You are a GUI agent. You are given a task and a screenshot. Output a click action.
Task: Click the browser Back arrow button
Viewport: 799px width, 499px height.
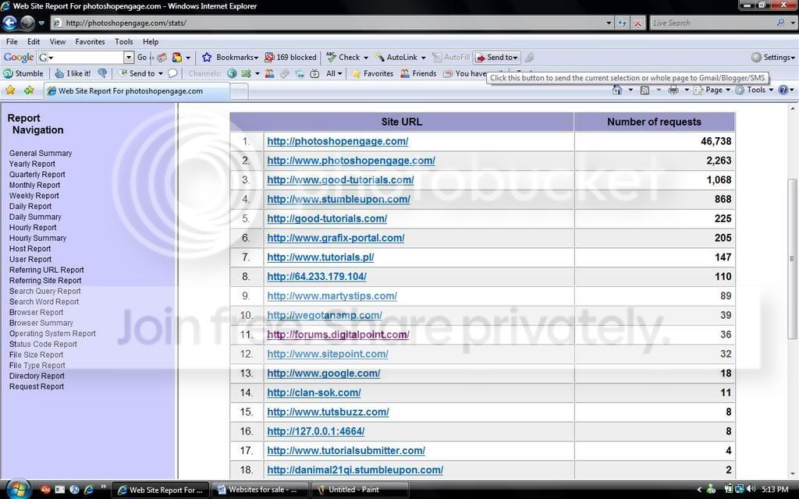9,23
